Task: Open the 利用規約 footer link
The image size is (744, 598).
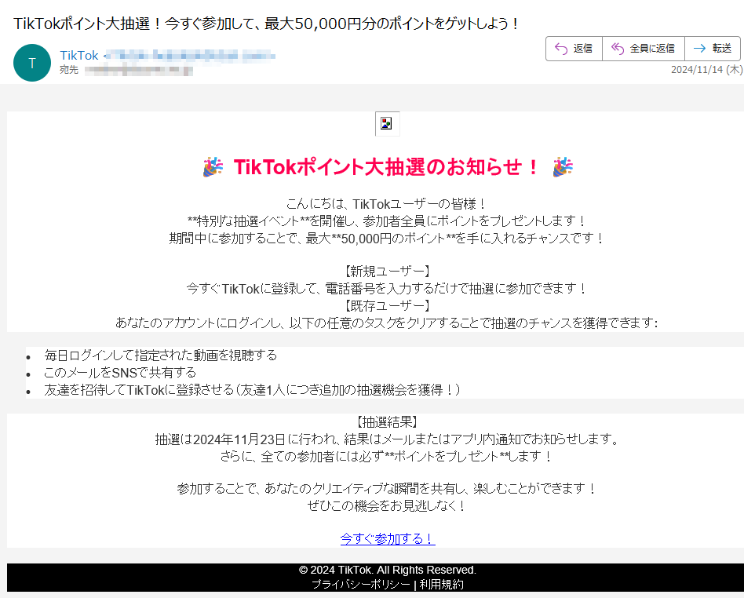Action: [x=441, y=585]
